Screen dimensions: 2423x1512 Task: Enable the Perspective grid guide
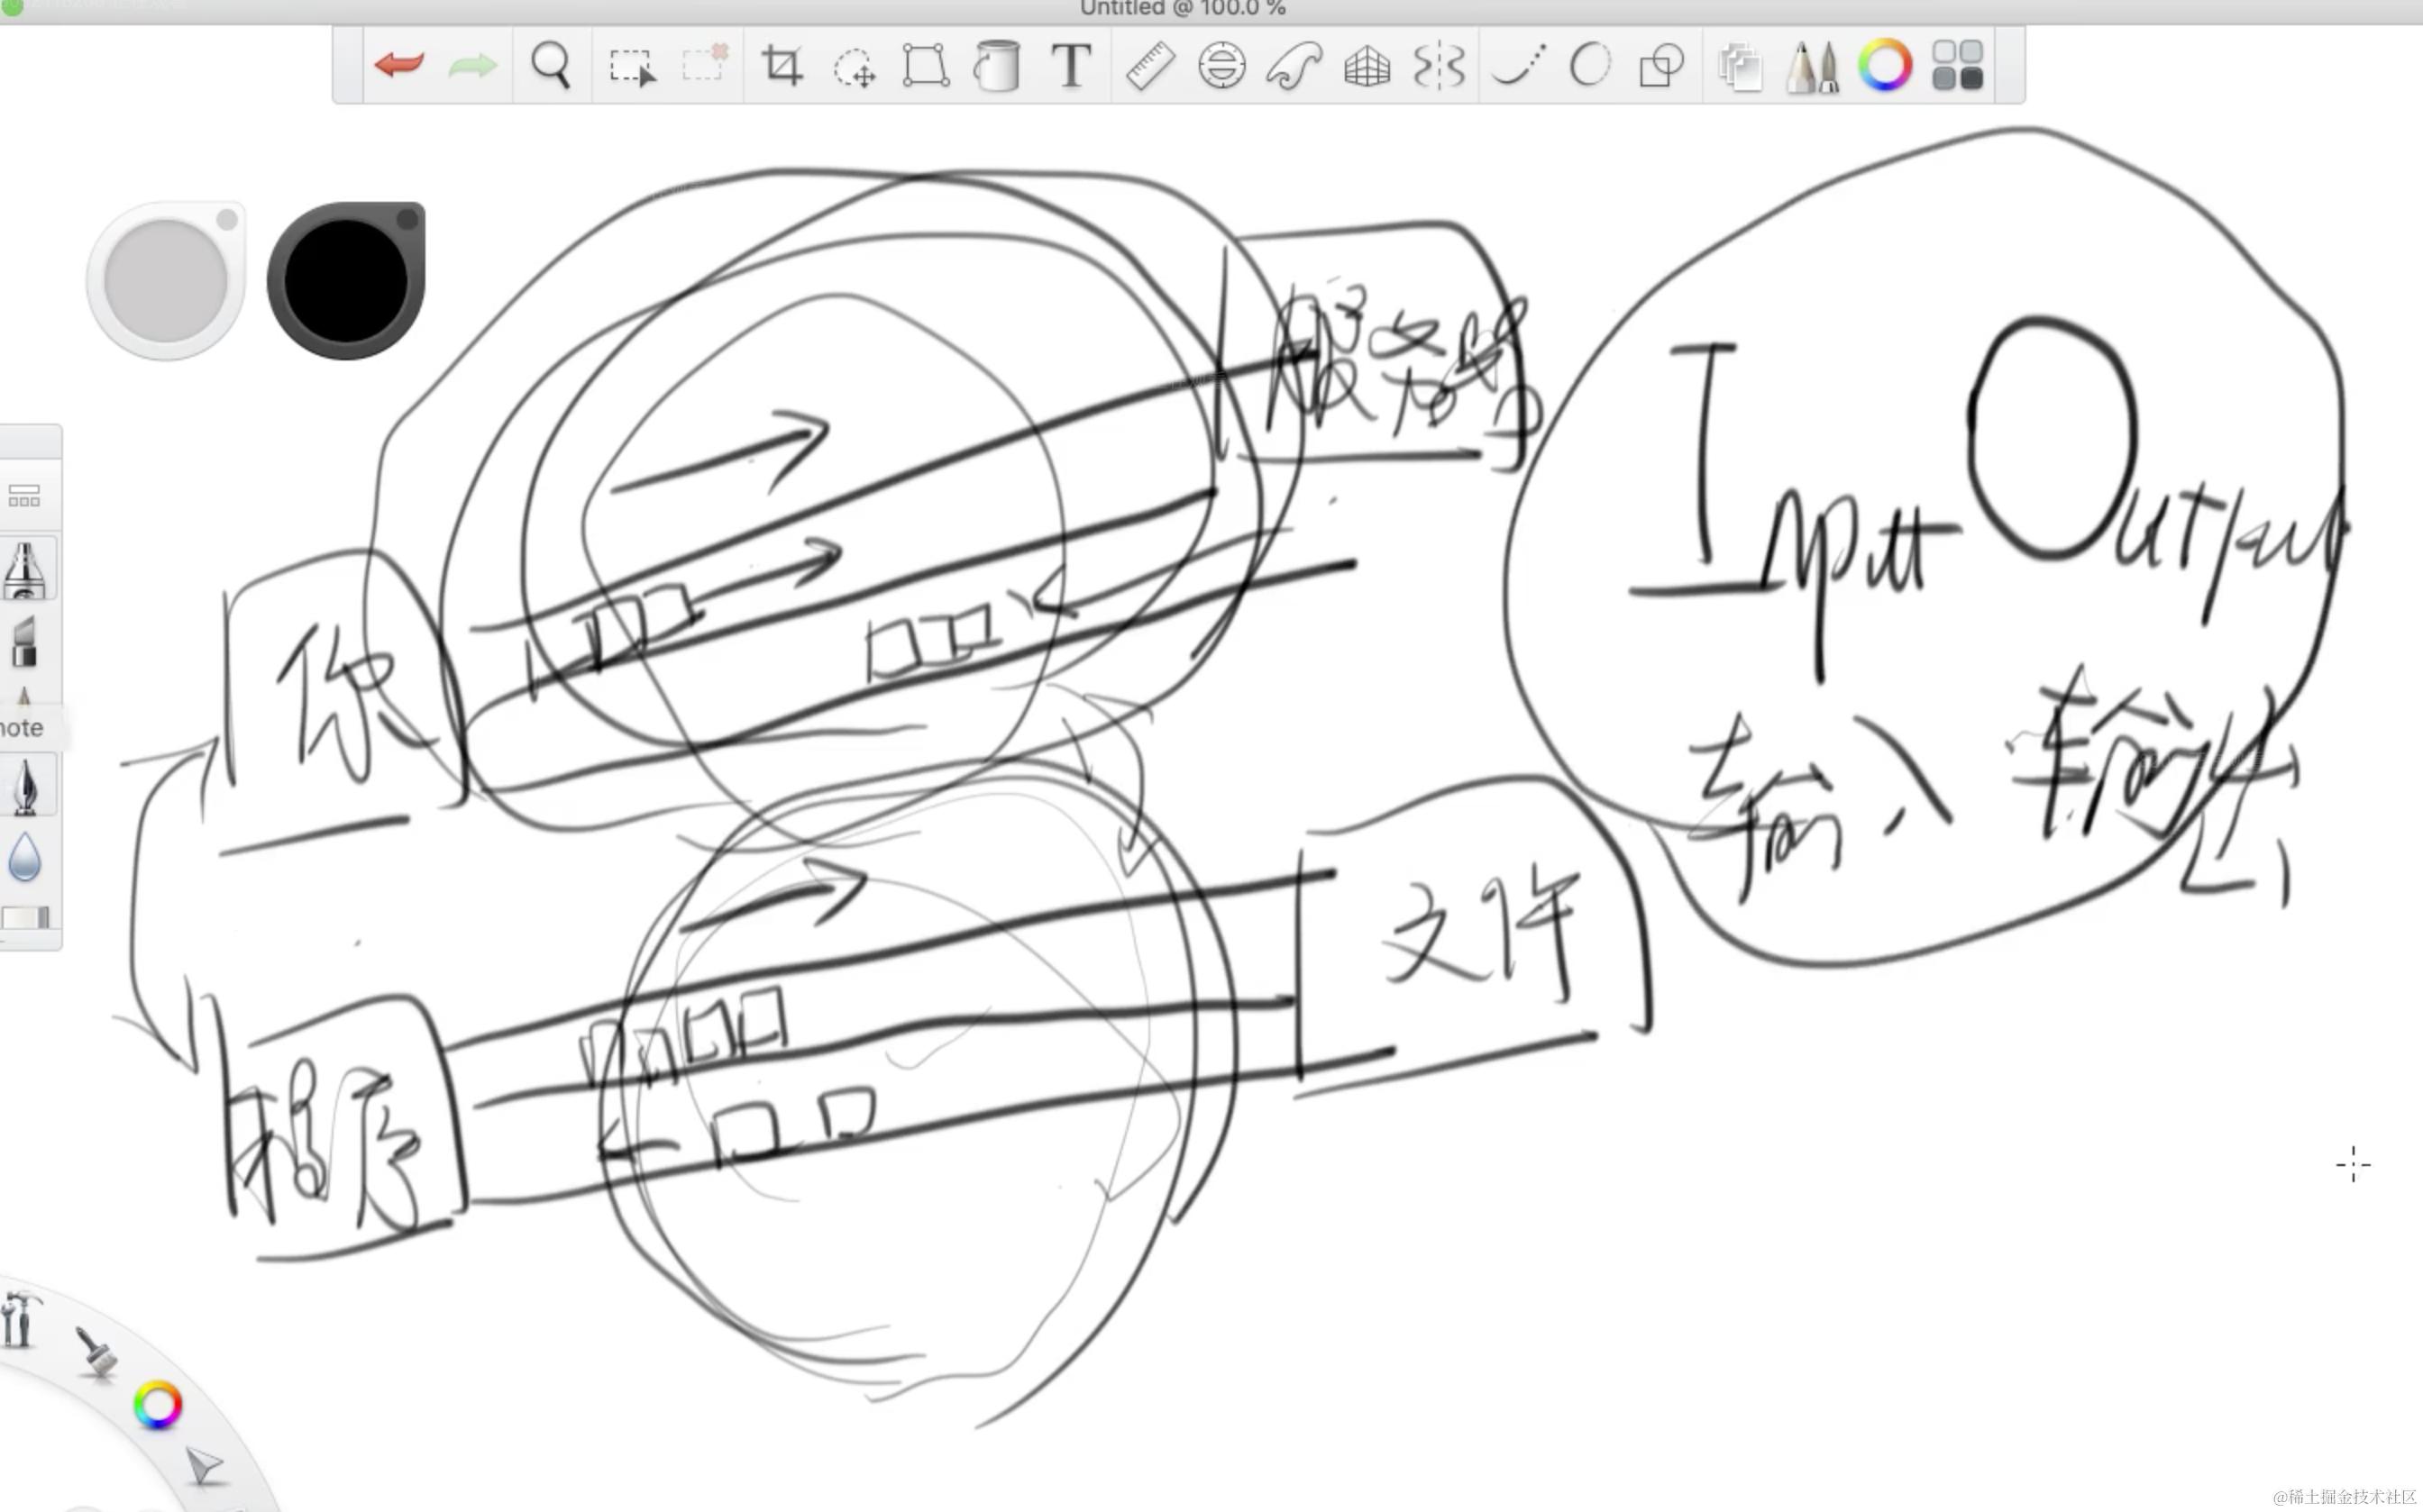(x=1367, y=67)
